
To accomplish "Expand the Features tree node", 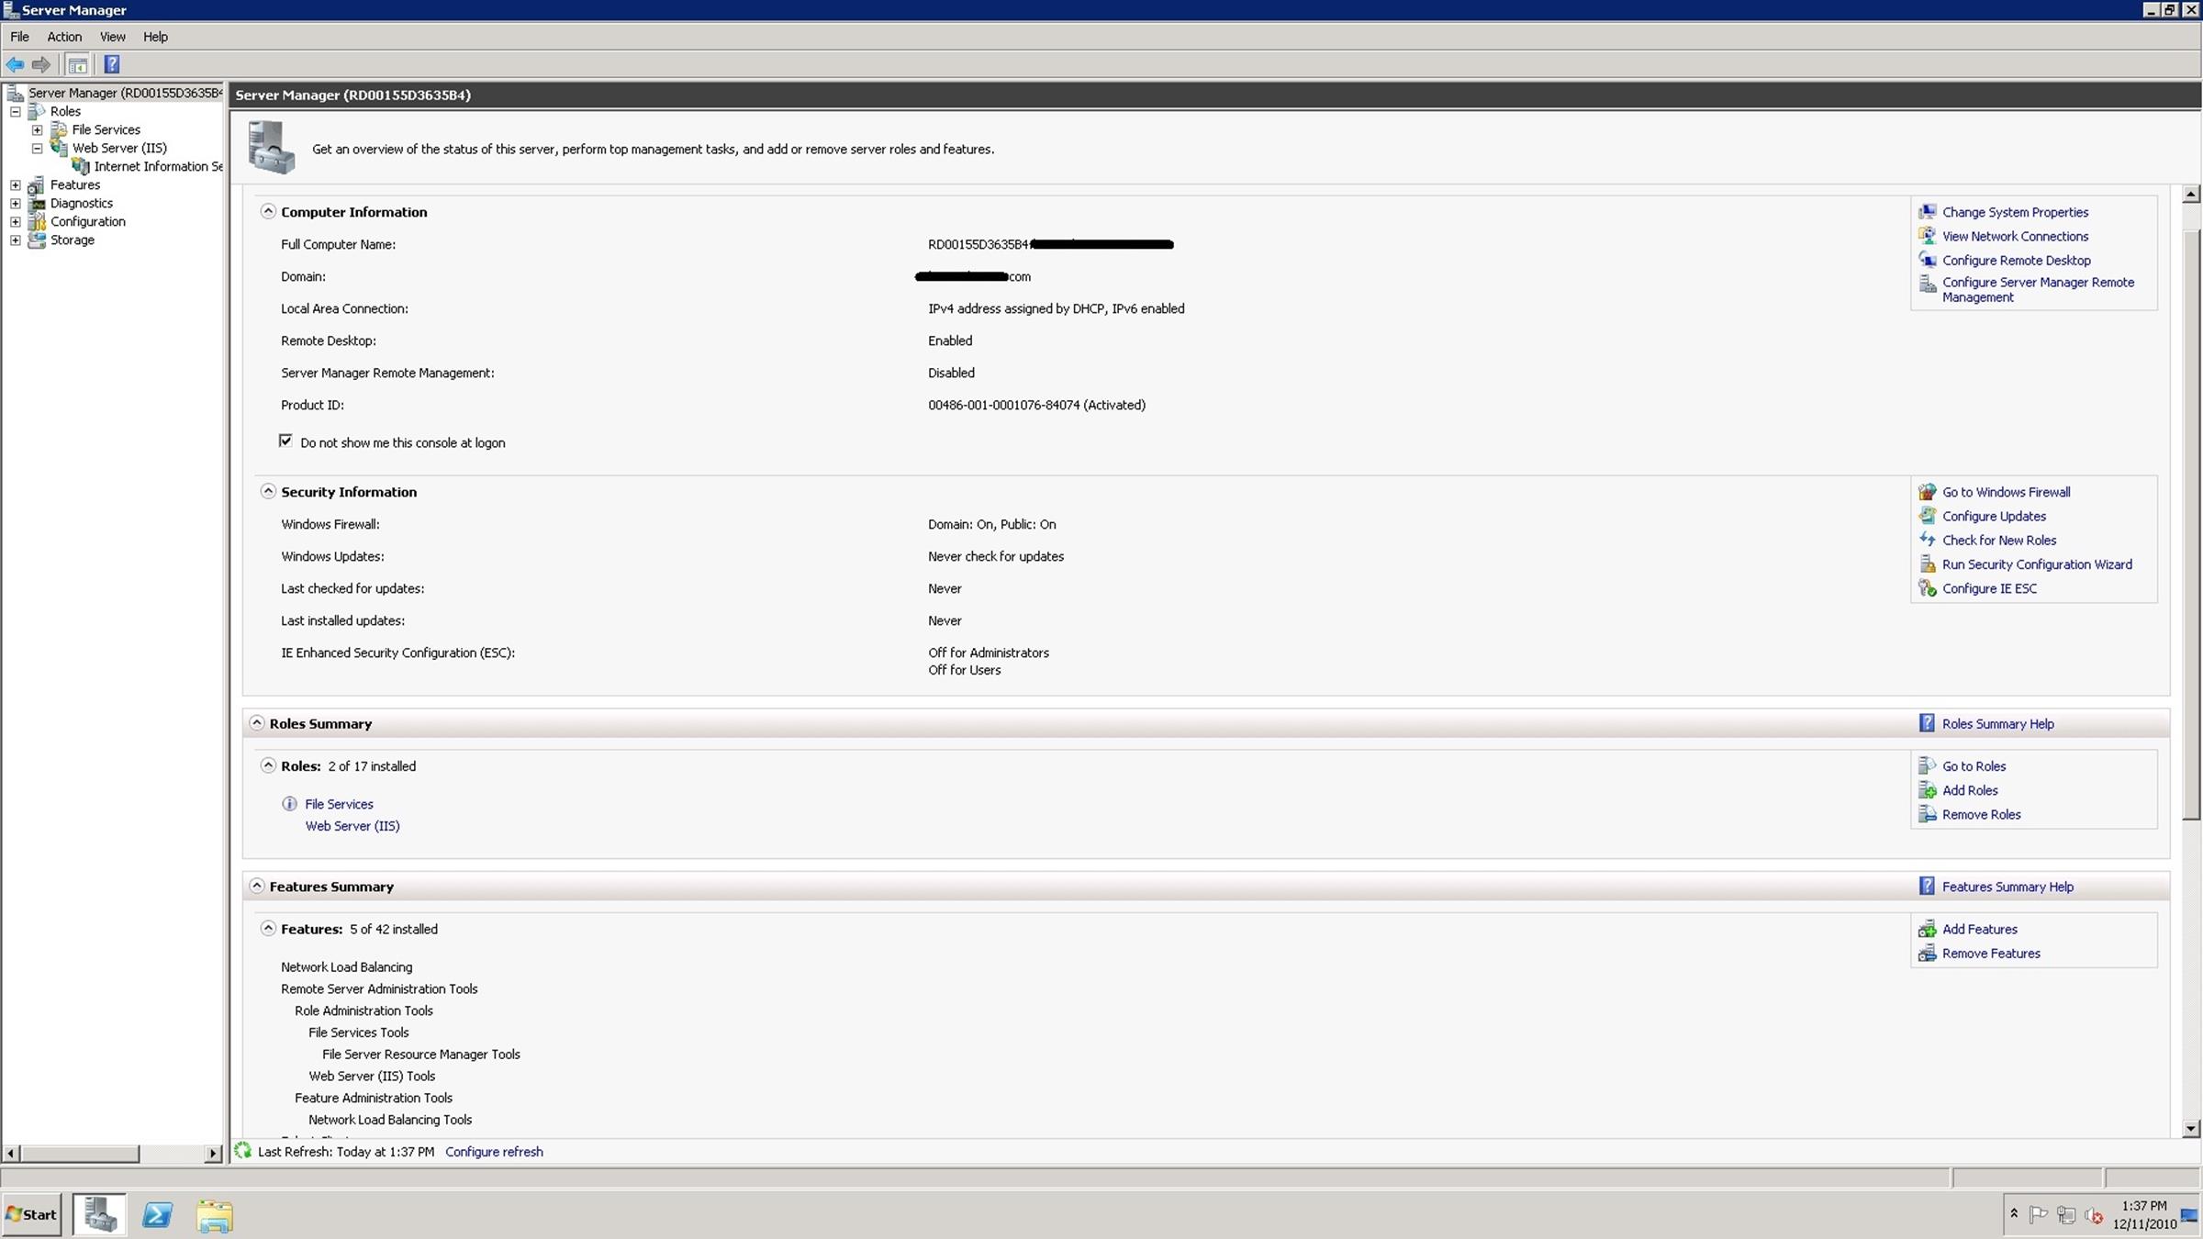I will click(x=16, y=184).
